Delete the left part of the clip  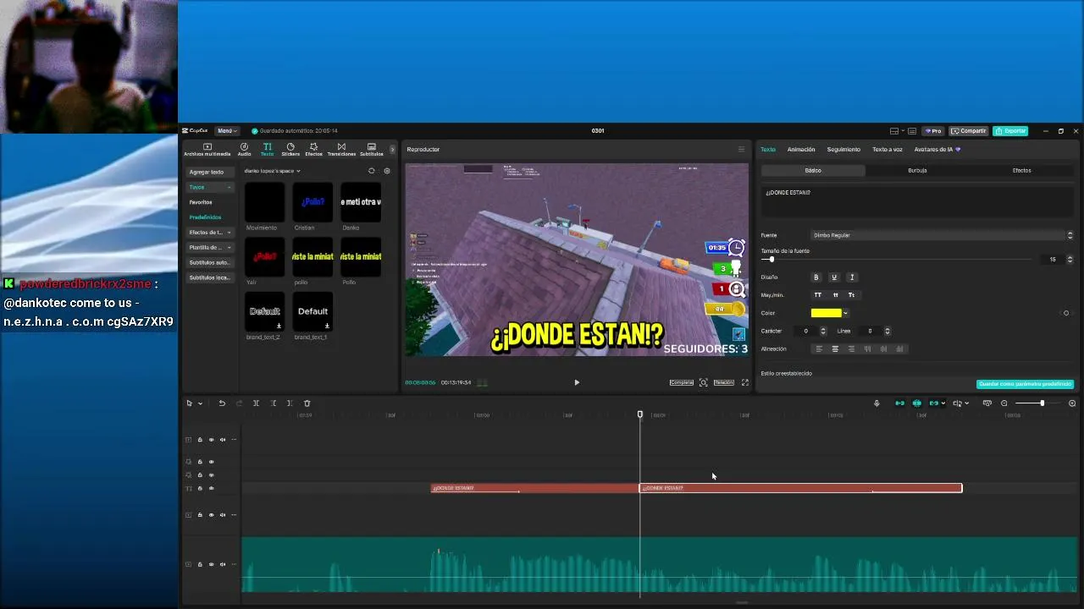coord(274,403)
